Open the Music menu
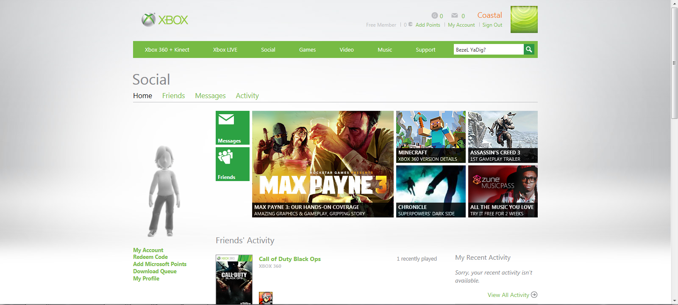The image size is (678, 305). 385,49
